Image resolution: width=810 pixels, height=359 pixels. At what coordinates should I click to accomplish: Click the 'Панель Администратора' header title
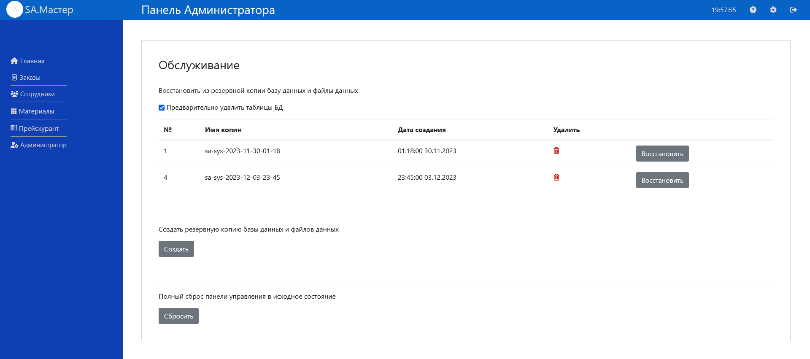pyautogui.click(x=208, y=10)
